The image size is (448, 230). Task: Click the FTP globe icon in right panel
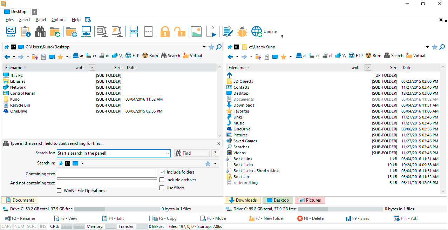pyautogui.click(x=352, y=56)
